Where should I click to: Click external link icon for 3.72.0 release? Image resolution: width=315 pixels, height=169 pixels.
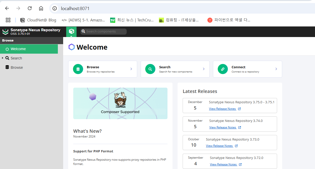(240, 164)
